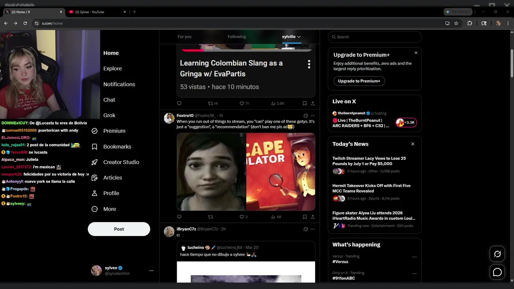Viewport: 514px width, 289px height.
Task: Open the Last of Us face image
Action: (211, 172)
